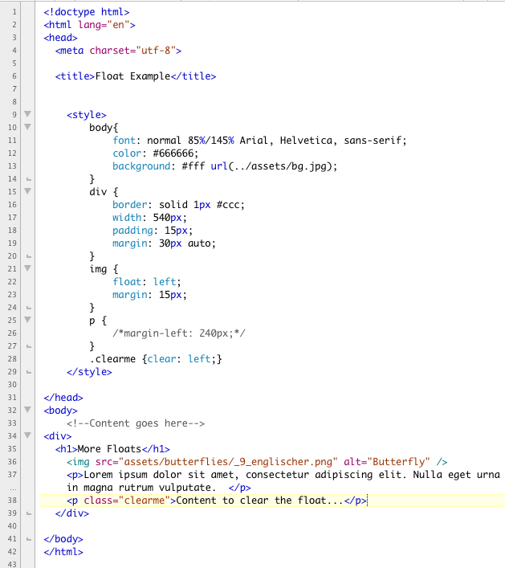
Task: Click the #666666 color value
Action: pyautogui.click(x=170, y=153)
